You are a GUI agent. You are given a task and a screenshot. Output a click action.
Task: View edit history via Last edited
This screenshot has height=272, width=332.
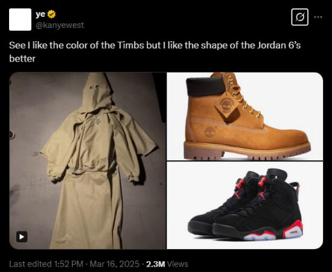pyautogui.click(x=31, y=264)
